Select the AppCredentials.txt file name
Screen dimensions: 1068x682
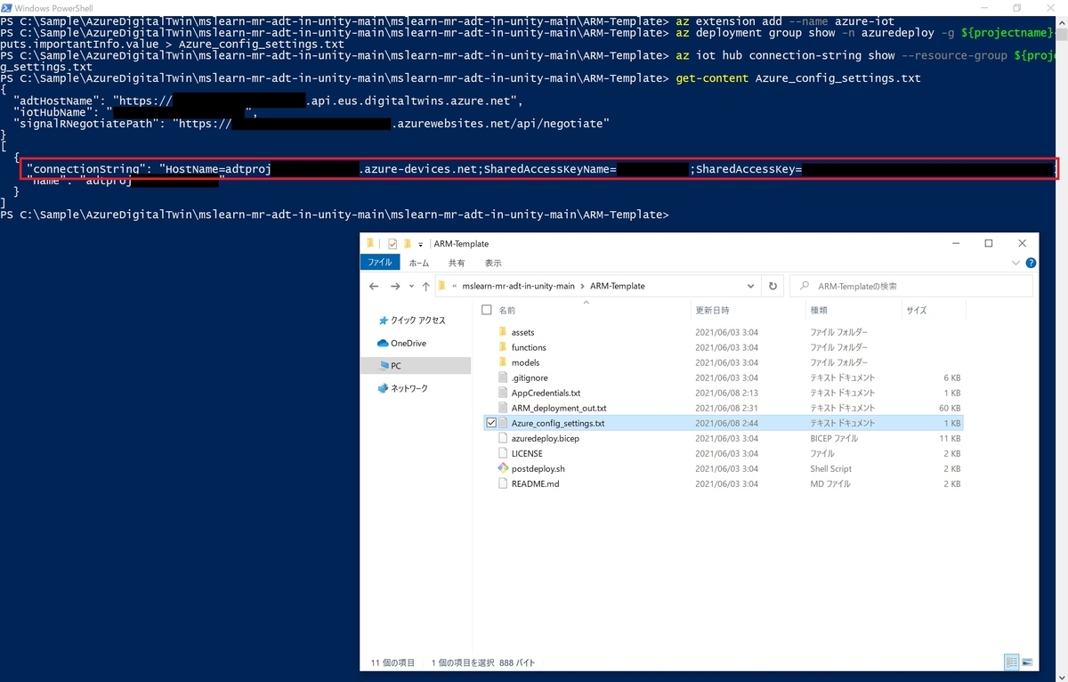tap(546, 393)
